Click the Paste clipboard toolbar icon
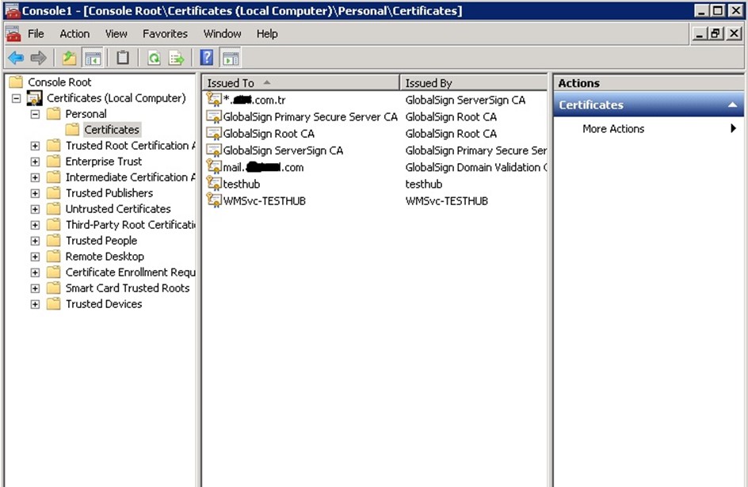This screenshot has height=487, width=748. point(123,58)
